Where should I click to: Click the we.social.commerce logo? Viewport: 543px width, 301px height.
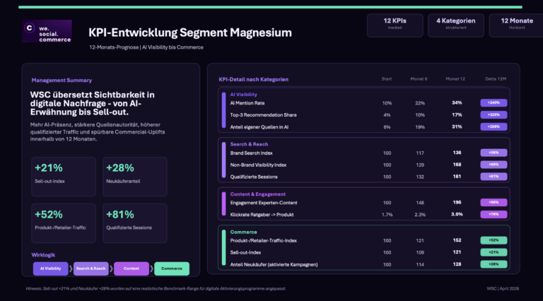[x=47, y=31]
